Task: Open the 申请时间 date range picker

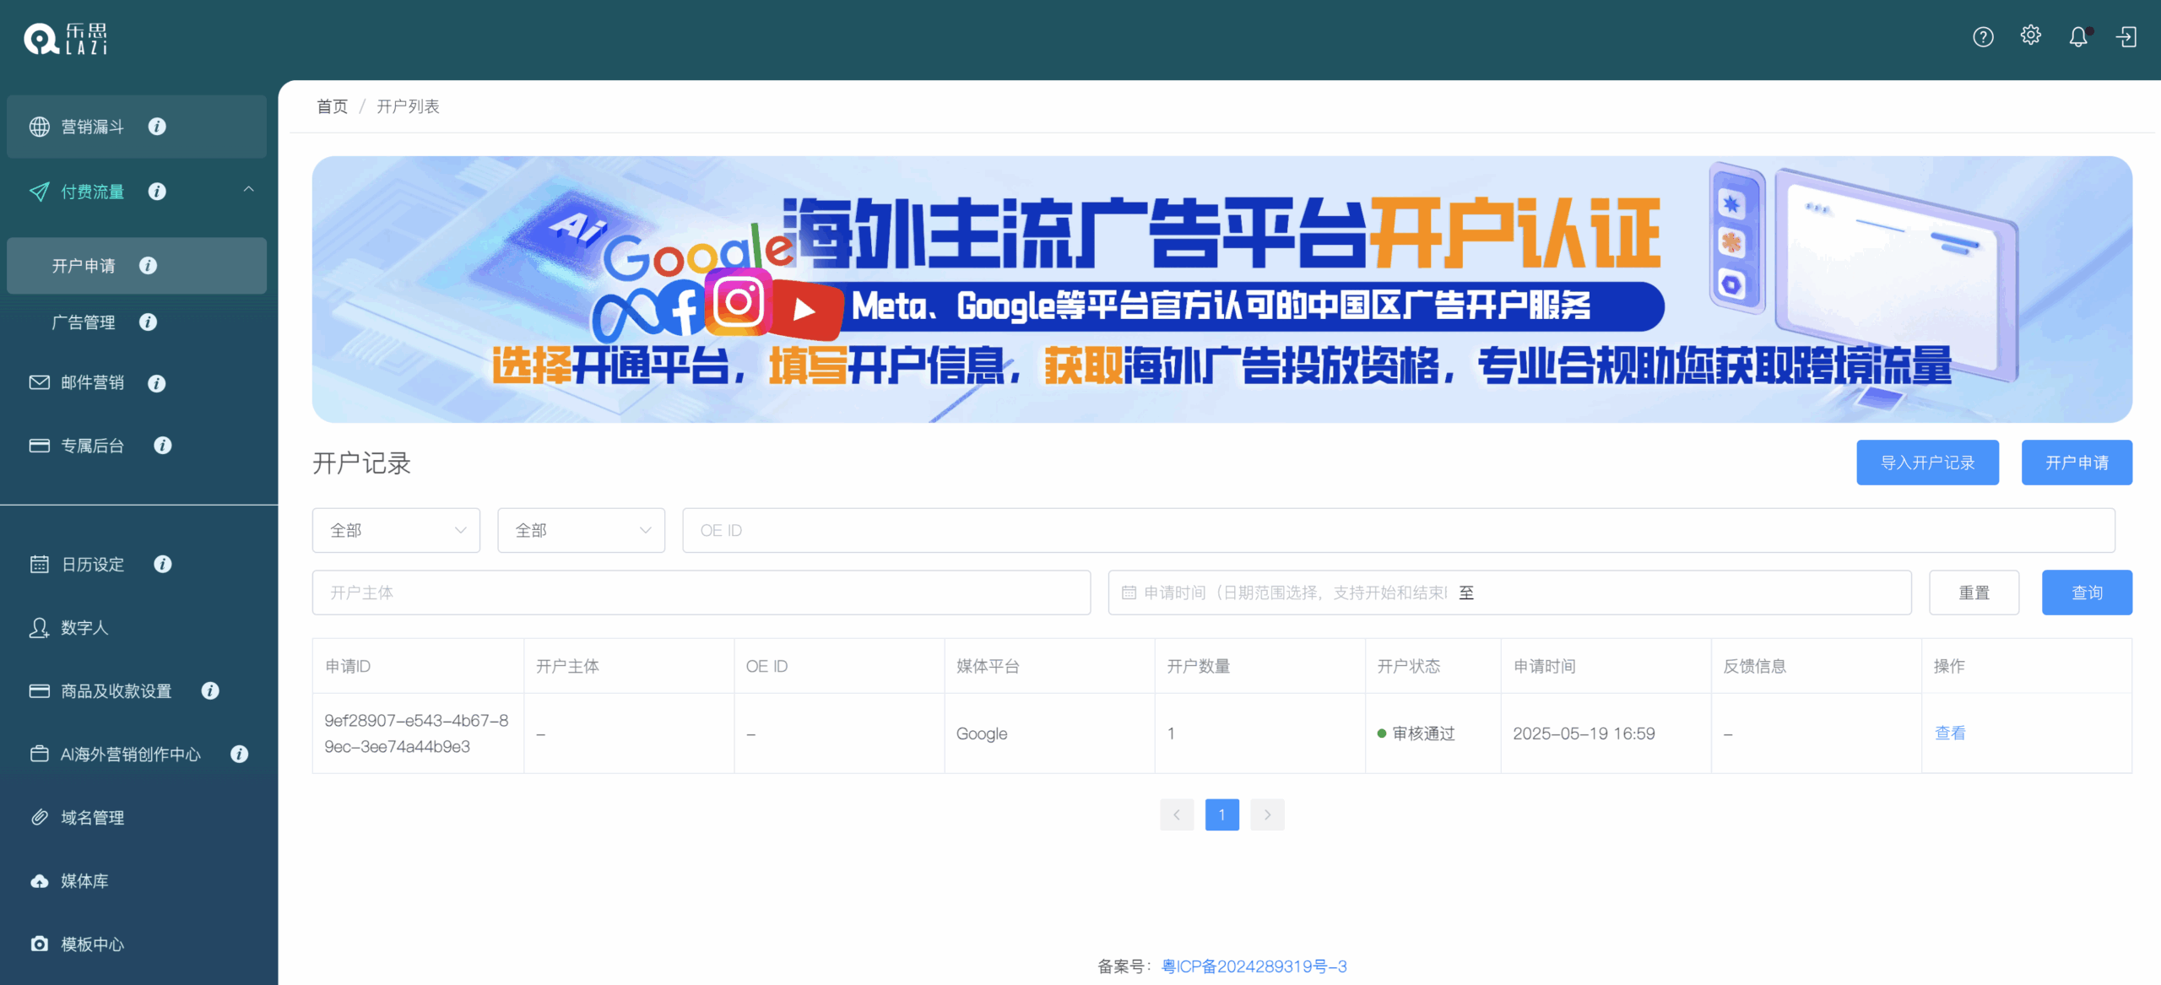Action: click(1509, 593)
